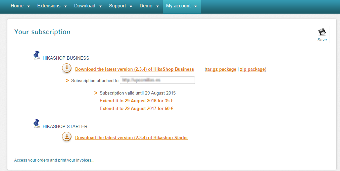
Task: Click the download icon for HikaShop Business
Action: tap(67, 68)
